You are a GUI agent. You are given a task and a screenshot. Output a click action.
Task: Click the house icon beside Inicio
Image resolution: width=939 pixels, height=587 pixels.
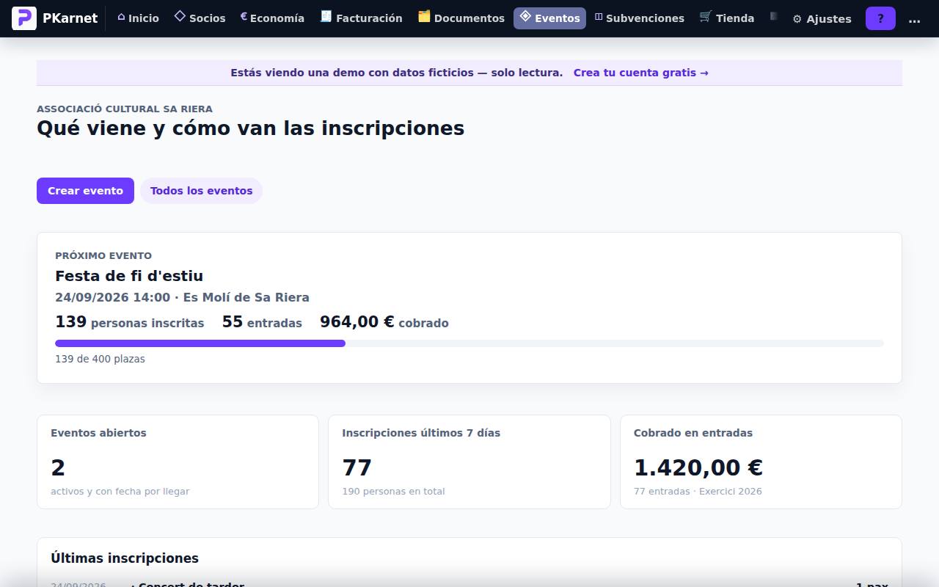click(121, 17)
